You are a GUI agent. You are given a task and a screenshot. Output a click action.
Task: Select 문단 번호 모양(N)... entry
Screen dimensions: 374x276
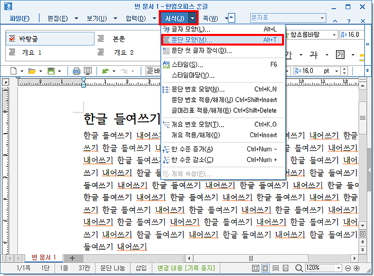coord(223,89)
